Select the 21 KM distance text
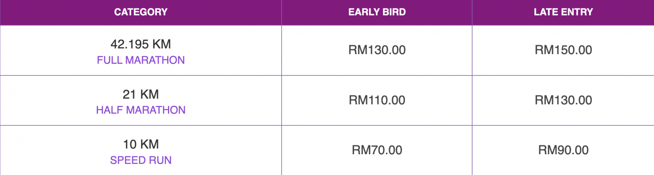Viewport: 654px width, 175px height. click(141, 94)
